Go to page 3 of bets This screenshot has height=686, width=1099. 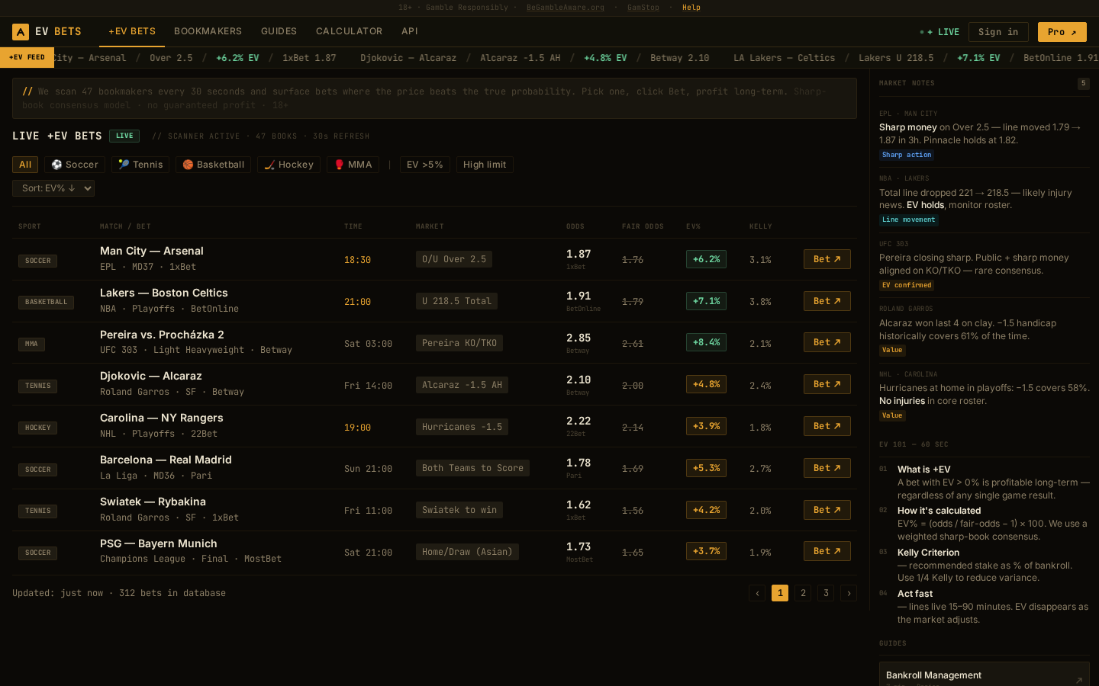pos(826,593)
